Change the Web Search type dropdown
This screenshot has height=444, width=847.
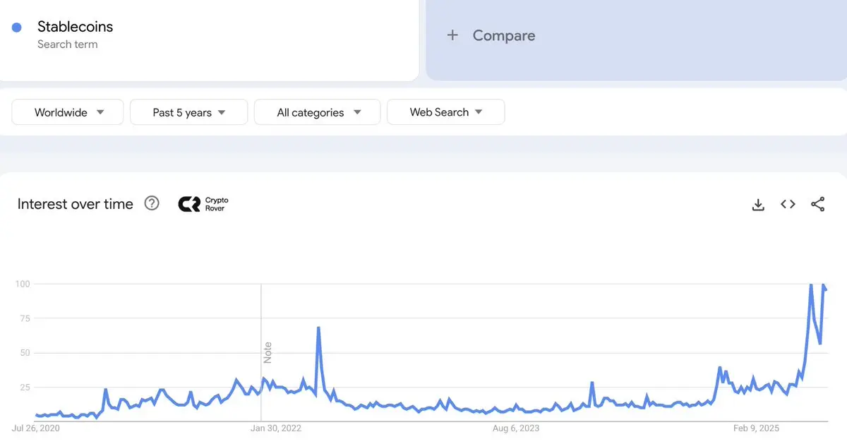[x=446, y=112]
